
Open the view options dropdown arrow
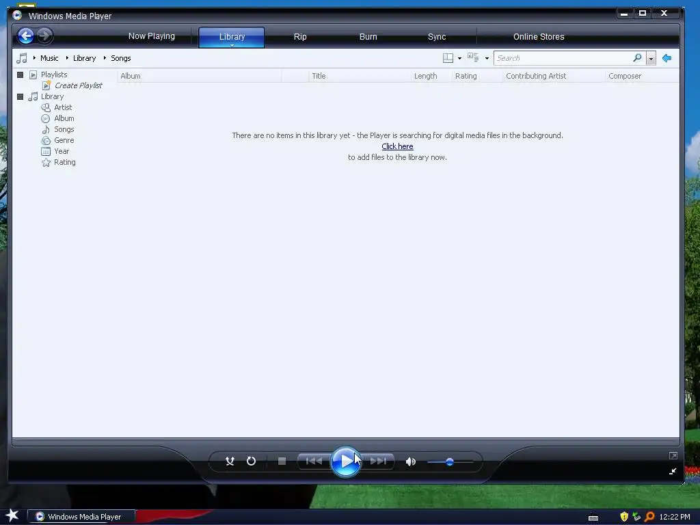tap(487, 59)
